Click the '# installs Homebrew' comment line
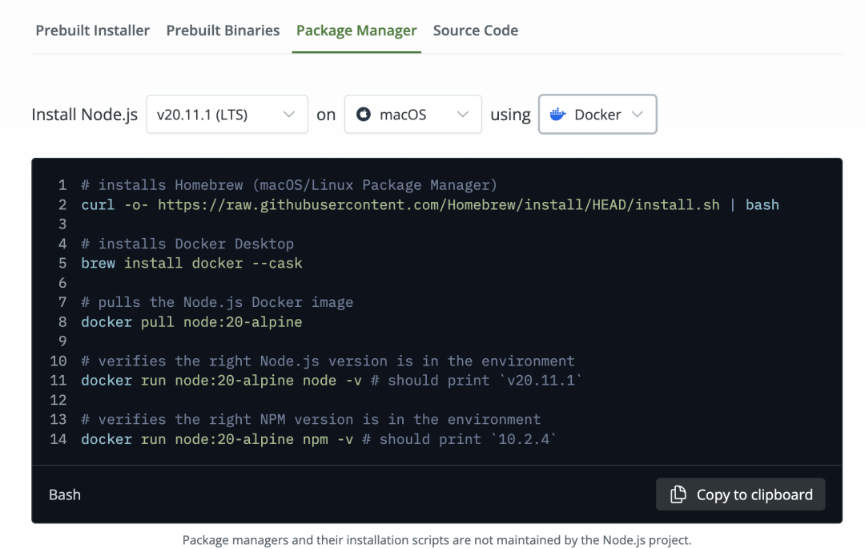This screenshot has height=549, width=865. [289, 185]
